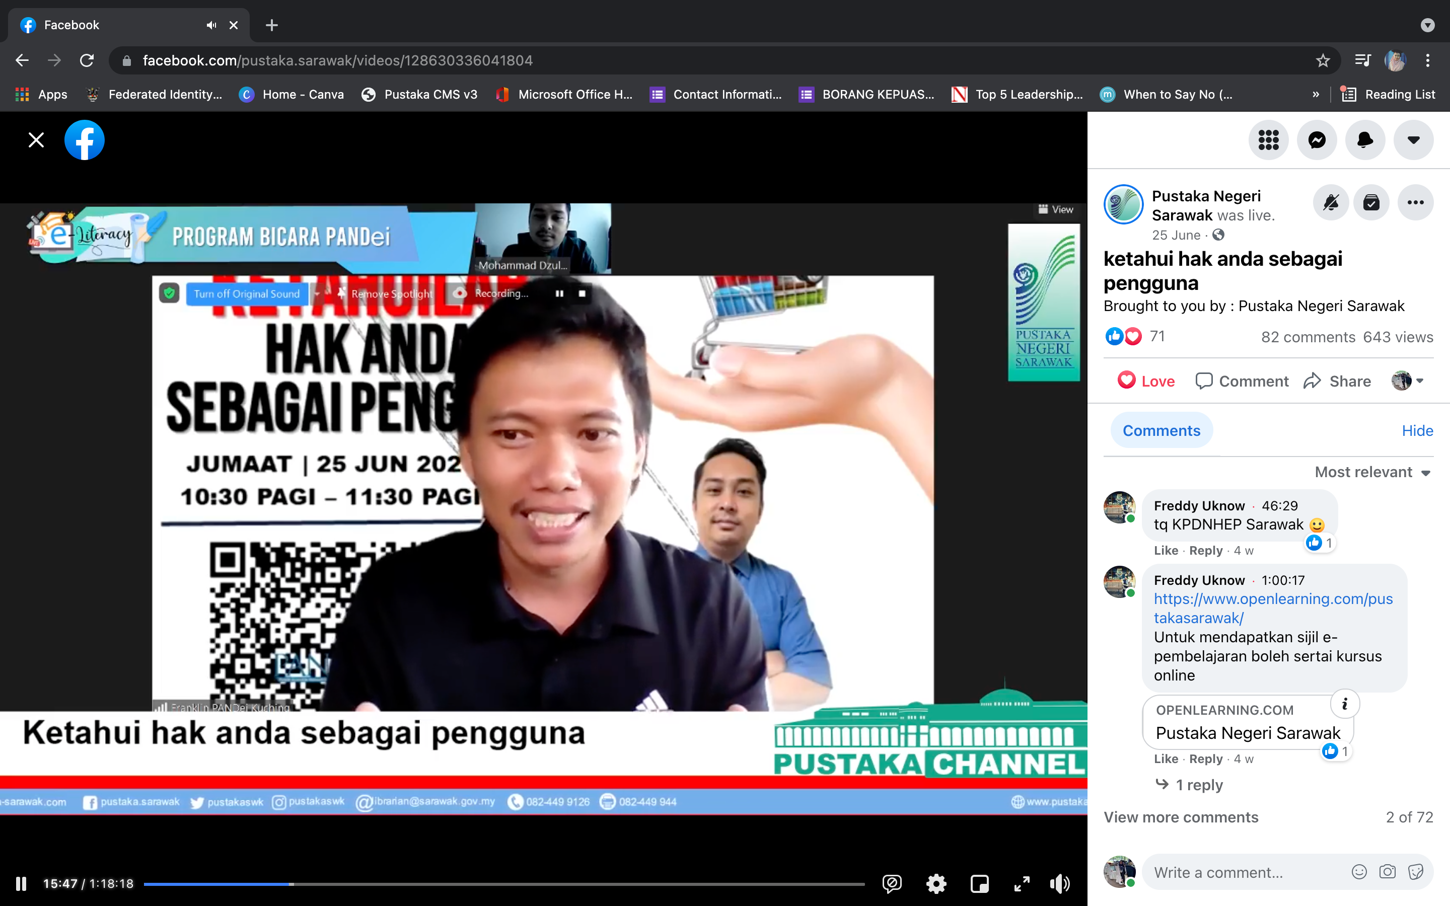Open media control icon in Chrome toolbar

(1363, 60)
